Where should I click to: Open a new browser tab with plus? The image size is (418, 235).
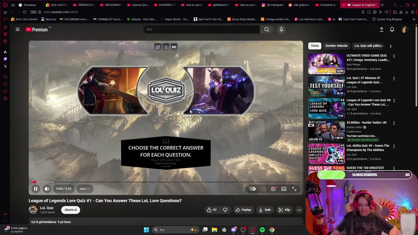382,5
